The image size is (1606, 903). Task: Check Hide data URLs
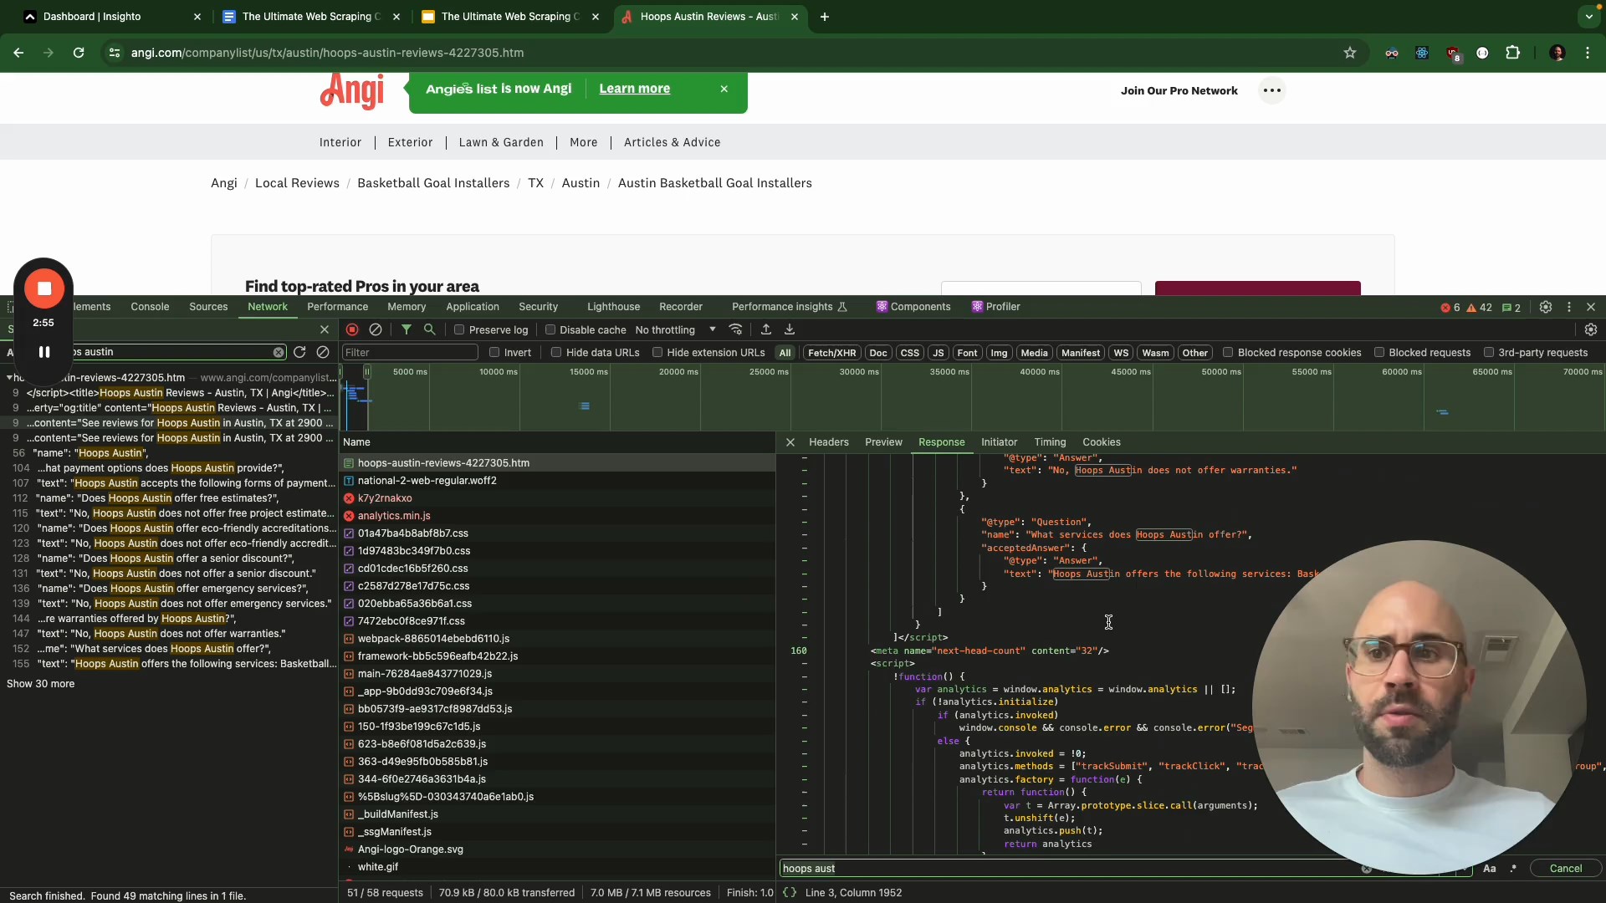556,353
